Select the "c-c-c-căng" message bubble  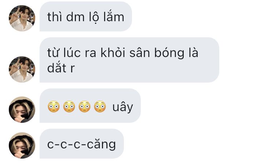(x=82, y=144)
